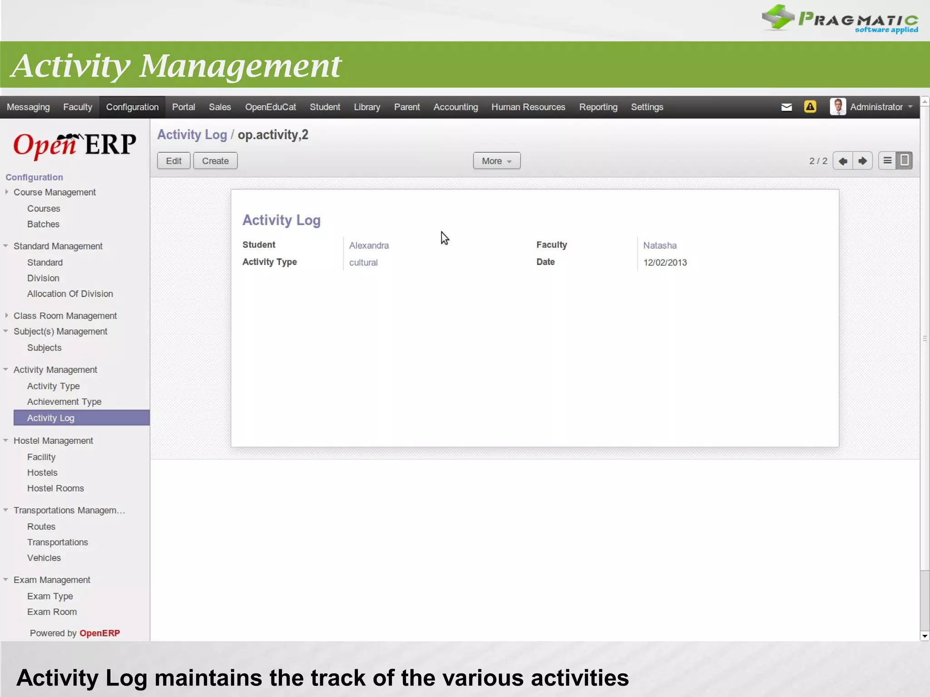
Task: Open Routes in sidebar
Action: [x=41, y=526]
